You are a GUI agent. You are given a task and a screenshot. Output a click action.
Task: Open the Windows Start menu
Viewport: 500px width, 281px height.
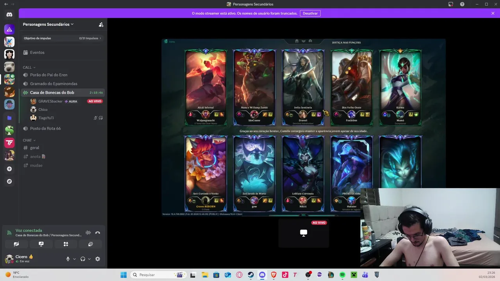coord(123,275)
